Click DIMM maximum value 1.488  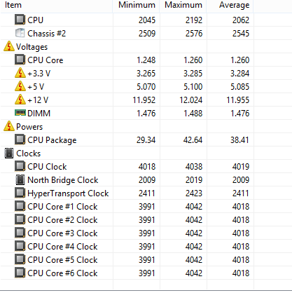pyautogui.click(x=193, y=113)
